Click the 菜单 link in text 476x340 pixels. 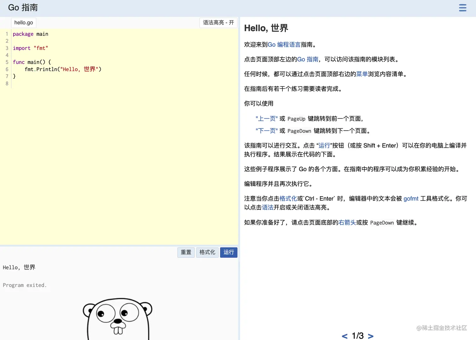362,74
